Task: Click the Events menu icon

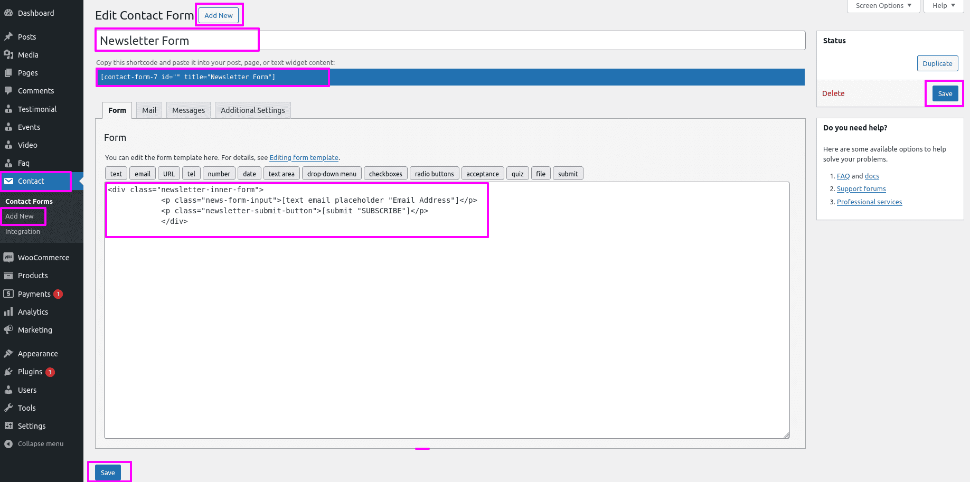Action: pos(8,127)
